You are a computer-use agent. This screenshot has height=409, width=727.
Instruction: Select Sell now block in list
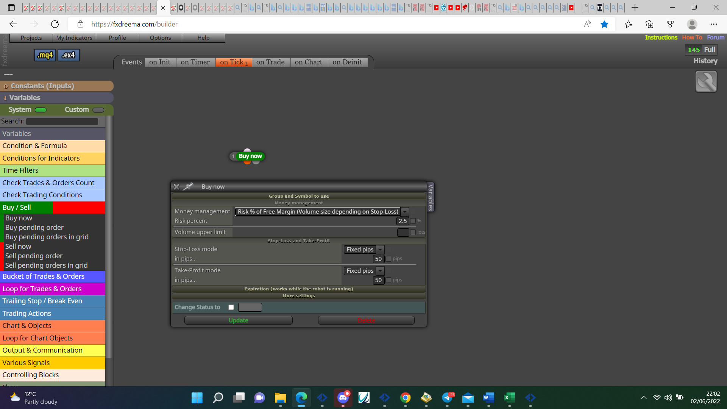pos(18,247)
